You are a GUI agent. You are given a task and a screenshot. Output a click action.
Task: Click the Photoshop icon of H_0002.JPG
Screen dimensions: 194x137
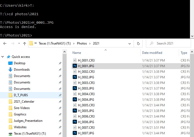click(x=75, y=77)
